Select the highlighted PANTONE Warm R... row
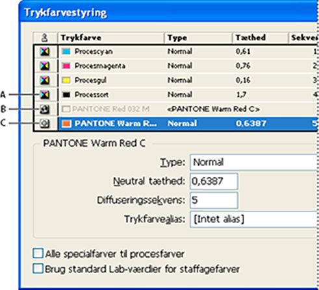Screen dimensions: 319x290 click(175, 123)
